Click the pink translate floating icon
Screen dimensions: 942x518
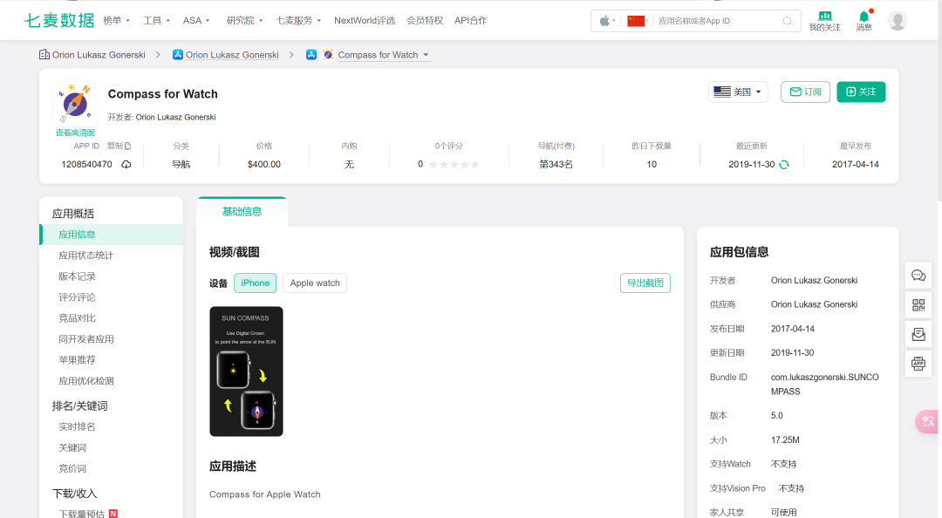click(x=927, y=421)
